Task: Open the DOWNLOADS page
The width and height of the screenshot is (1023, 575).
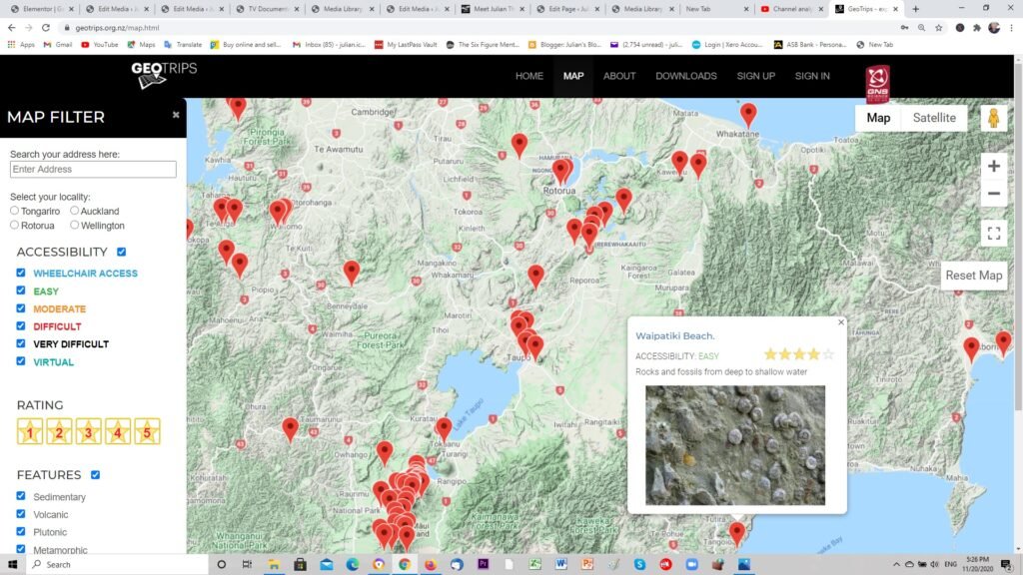Action: coord(686,76)
